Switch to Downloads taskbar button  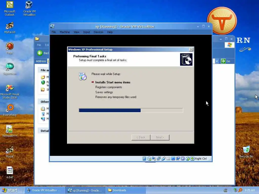(126, 190)
